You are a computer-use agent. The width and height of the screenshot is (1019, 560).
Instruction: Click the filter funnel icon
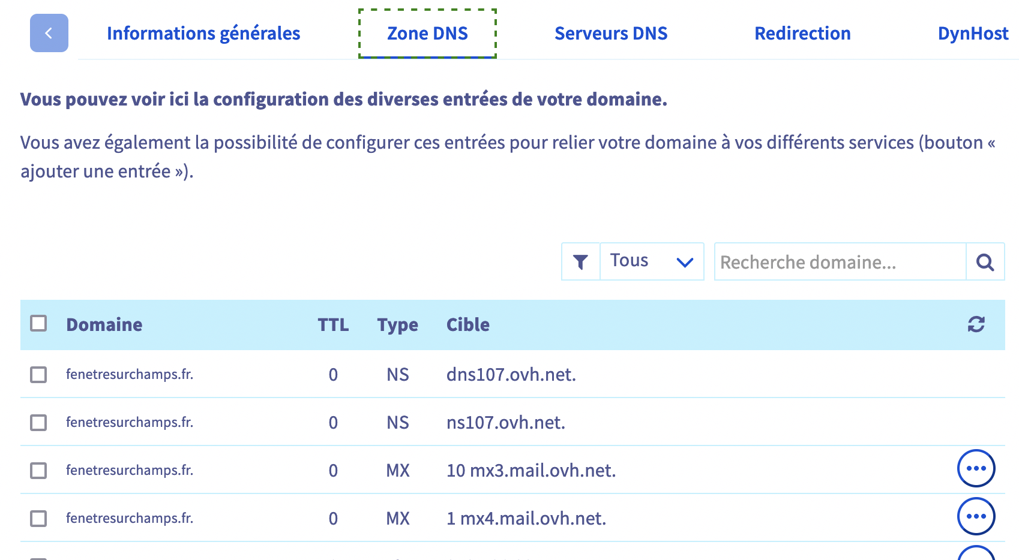(580, 261)
